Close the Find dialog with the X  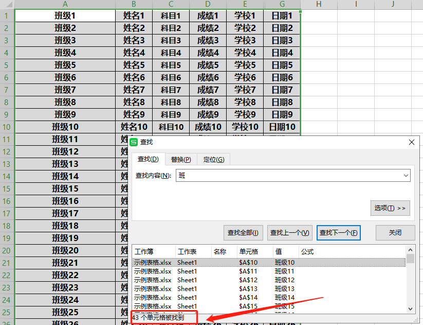pos(411,142)
